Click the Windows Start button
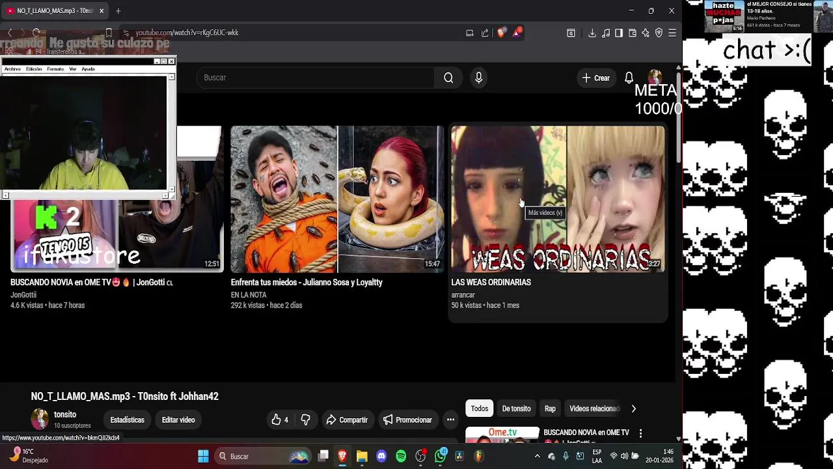The width and height of the screenshot is (833, 469). (x=203, y=456)
